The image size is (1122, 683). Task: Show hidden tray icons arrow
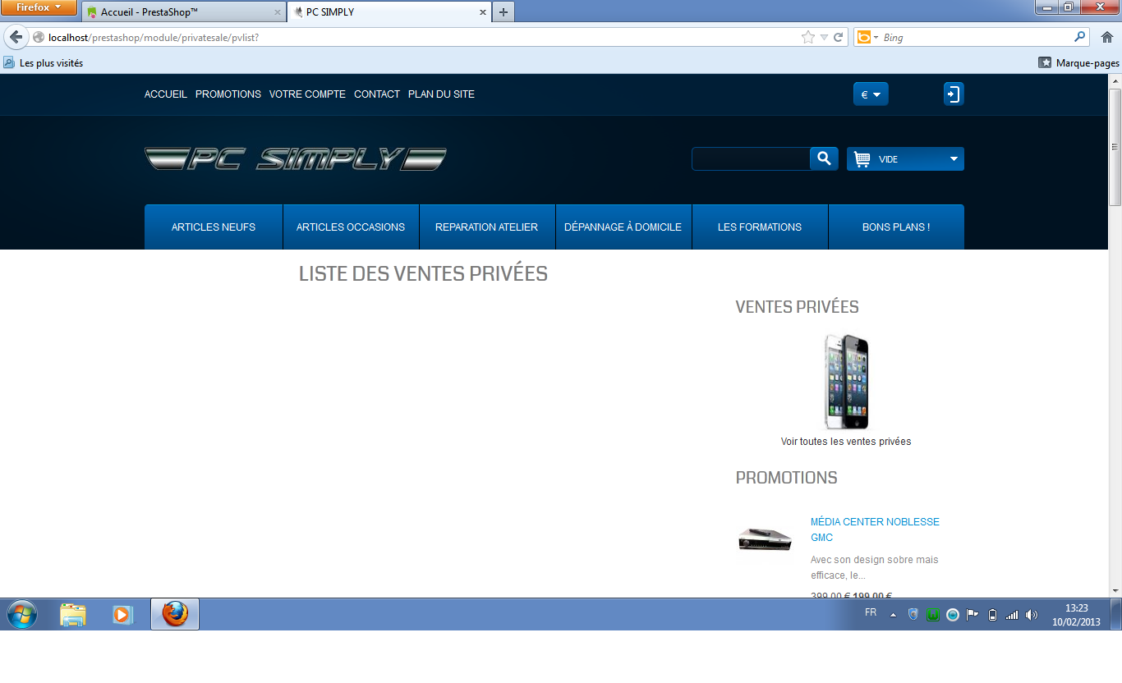point(894,615)
